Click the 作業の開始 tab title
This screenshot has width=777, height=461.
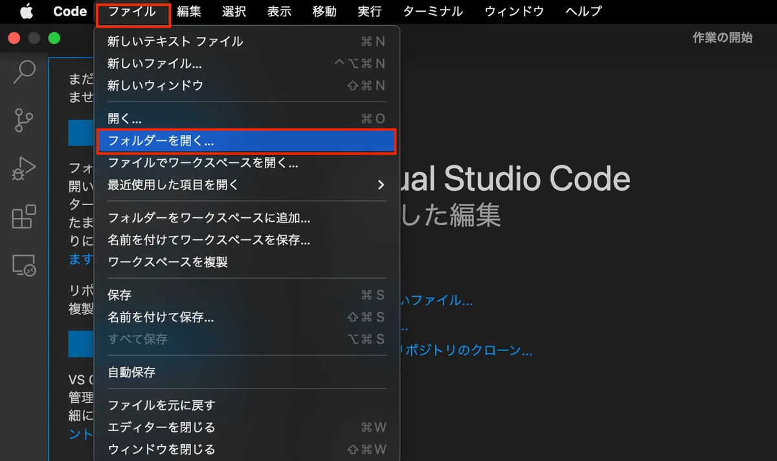point(723,38)
